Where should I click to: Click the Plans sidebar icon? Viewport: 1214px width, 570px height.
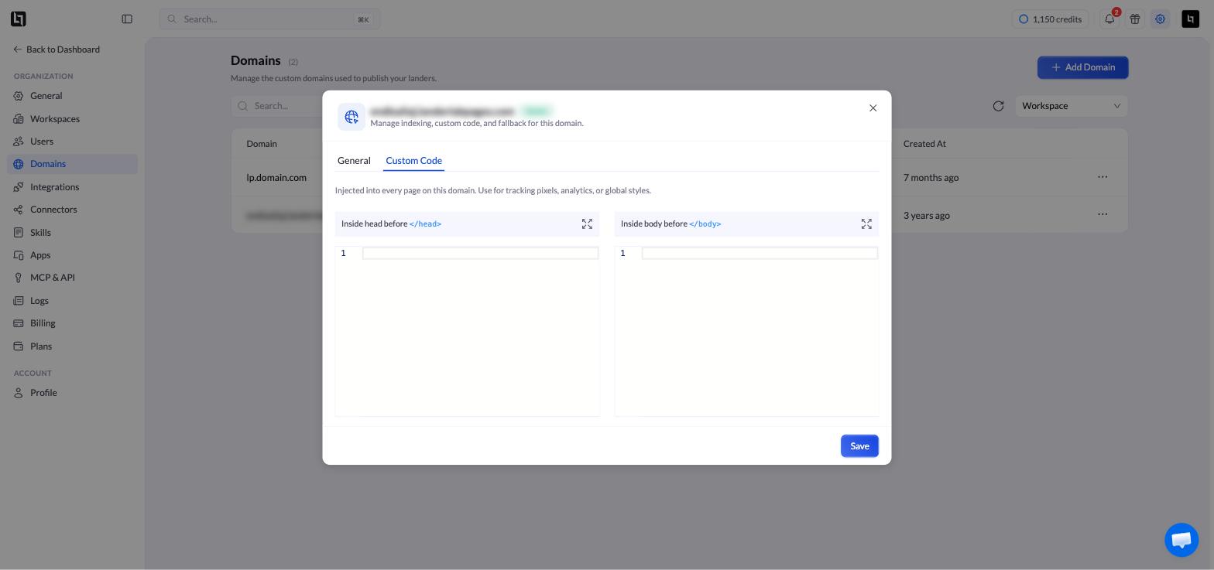[x=19, y=346]
